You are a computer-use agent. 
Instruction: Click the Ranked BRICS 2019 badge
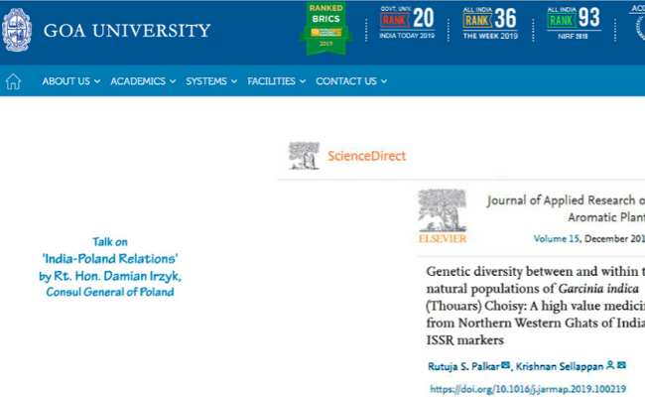click(324, 29)
